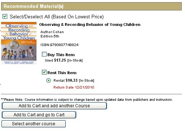The width and height of the screenshot is (185, 131).
Task: Click the Please Note course information notice
Action: [x=87, y=100]
